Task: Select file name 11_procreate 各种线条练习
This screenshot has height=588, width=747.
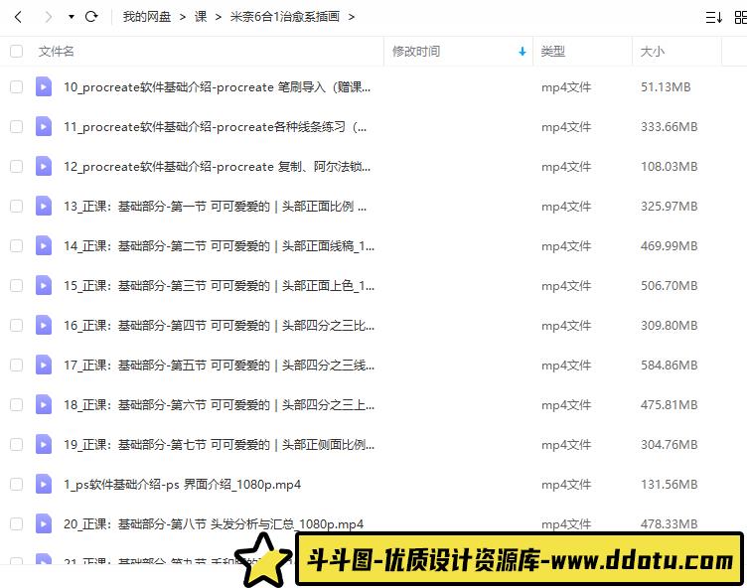Action: coord(216,127)
